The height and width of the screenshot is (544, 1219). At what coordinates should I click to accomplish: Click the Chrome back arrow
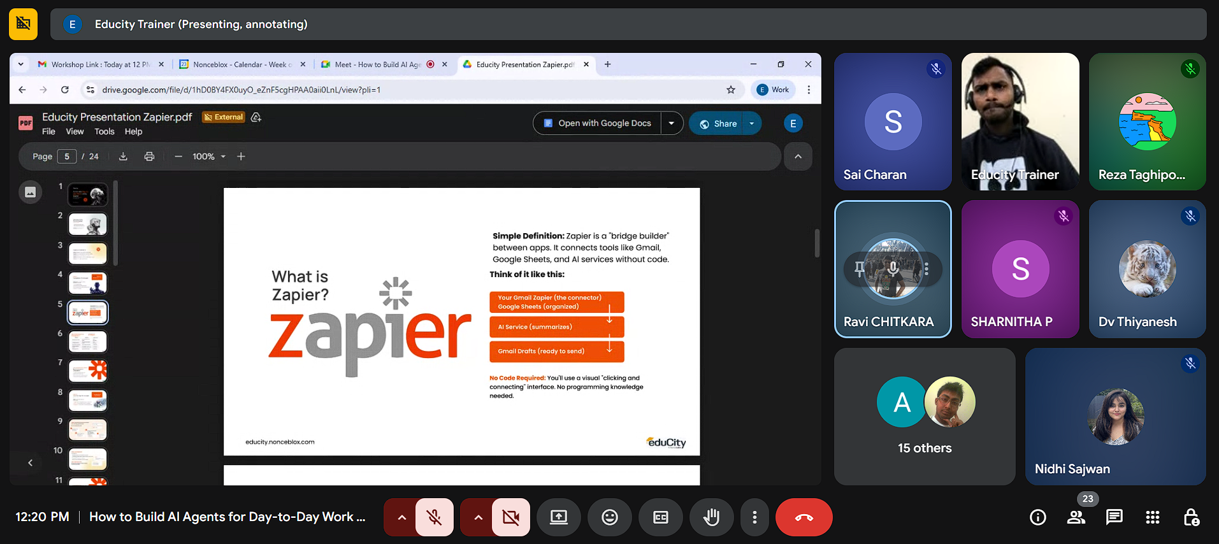(x=22, y=90)
